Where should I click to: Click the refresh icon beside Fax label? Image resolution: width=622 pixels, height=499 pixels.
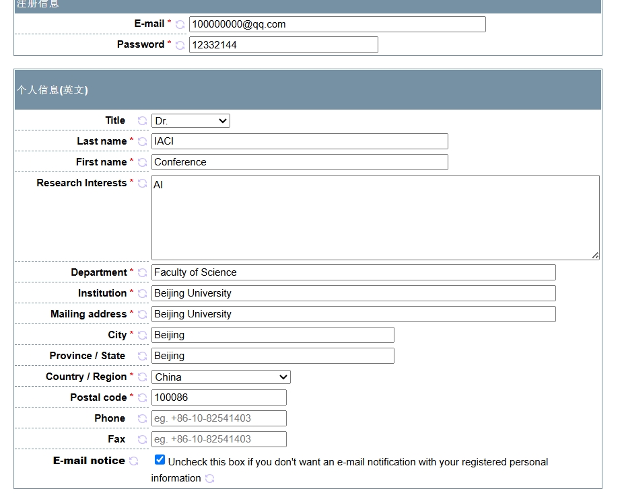pos(143,440)
